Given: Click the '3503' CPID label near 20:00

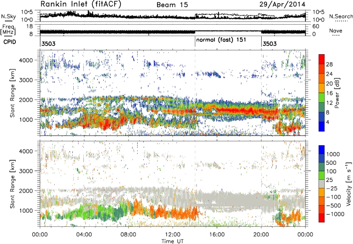Looking at the screenshot, I should pyautogui.click(x=270, y=44).
